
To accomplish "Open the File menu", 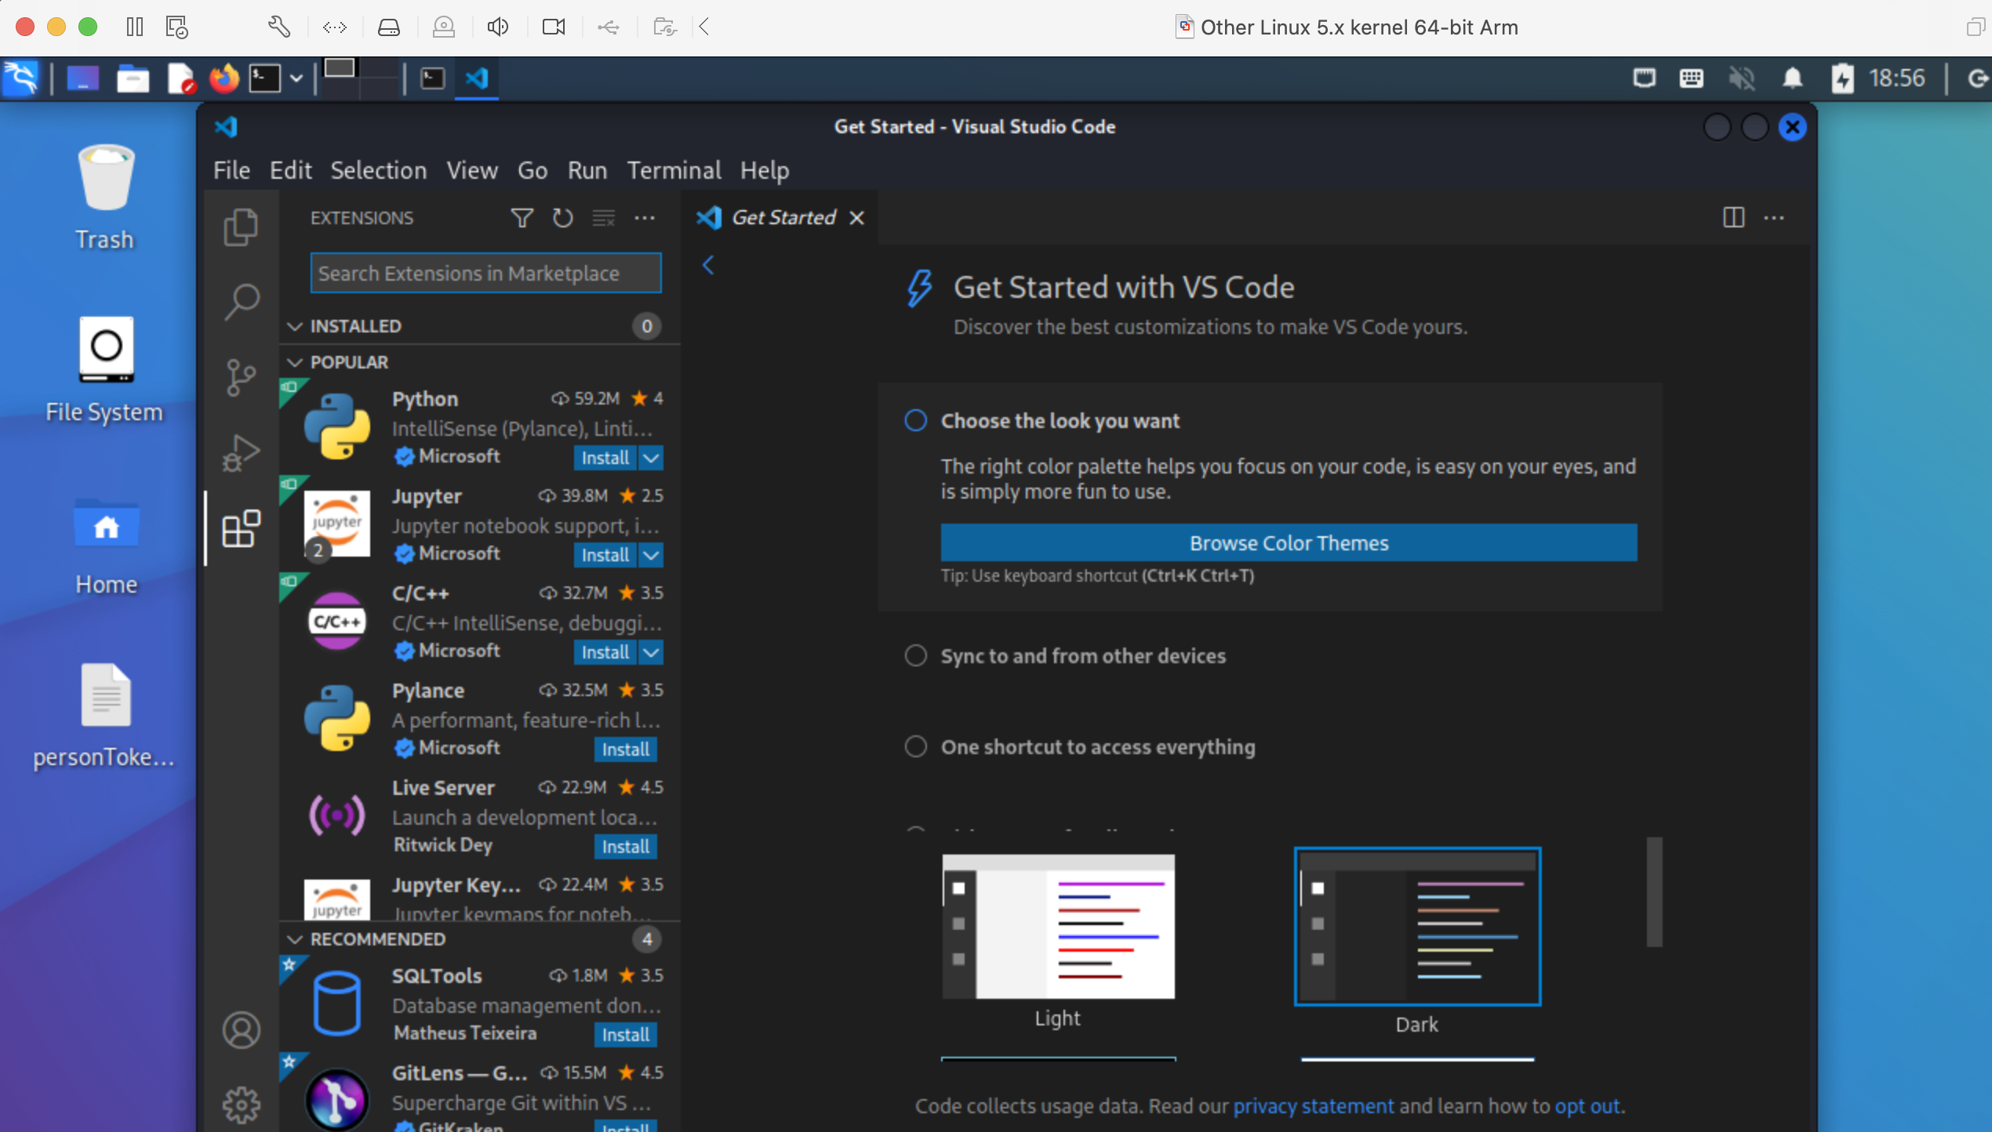I will click(x=231, y=170).
